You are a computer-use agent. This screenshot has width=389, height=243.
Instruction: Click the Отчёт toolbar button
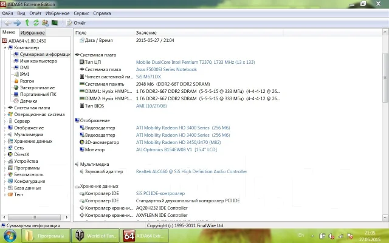tap(75, 23)
